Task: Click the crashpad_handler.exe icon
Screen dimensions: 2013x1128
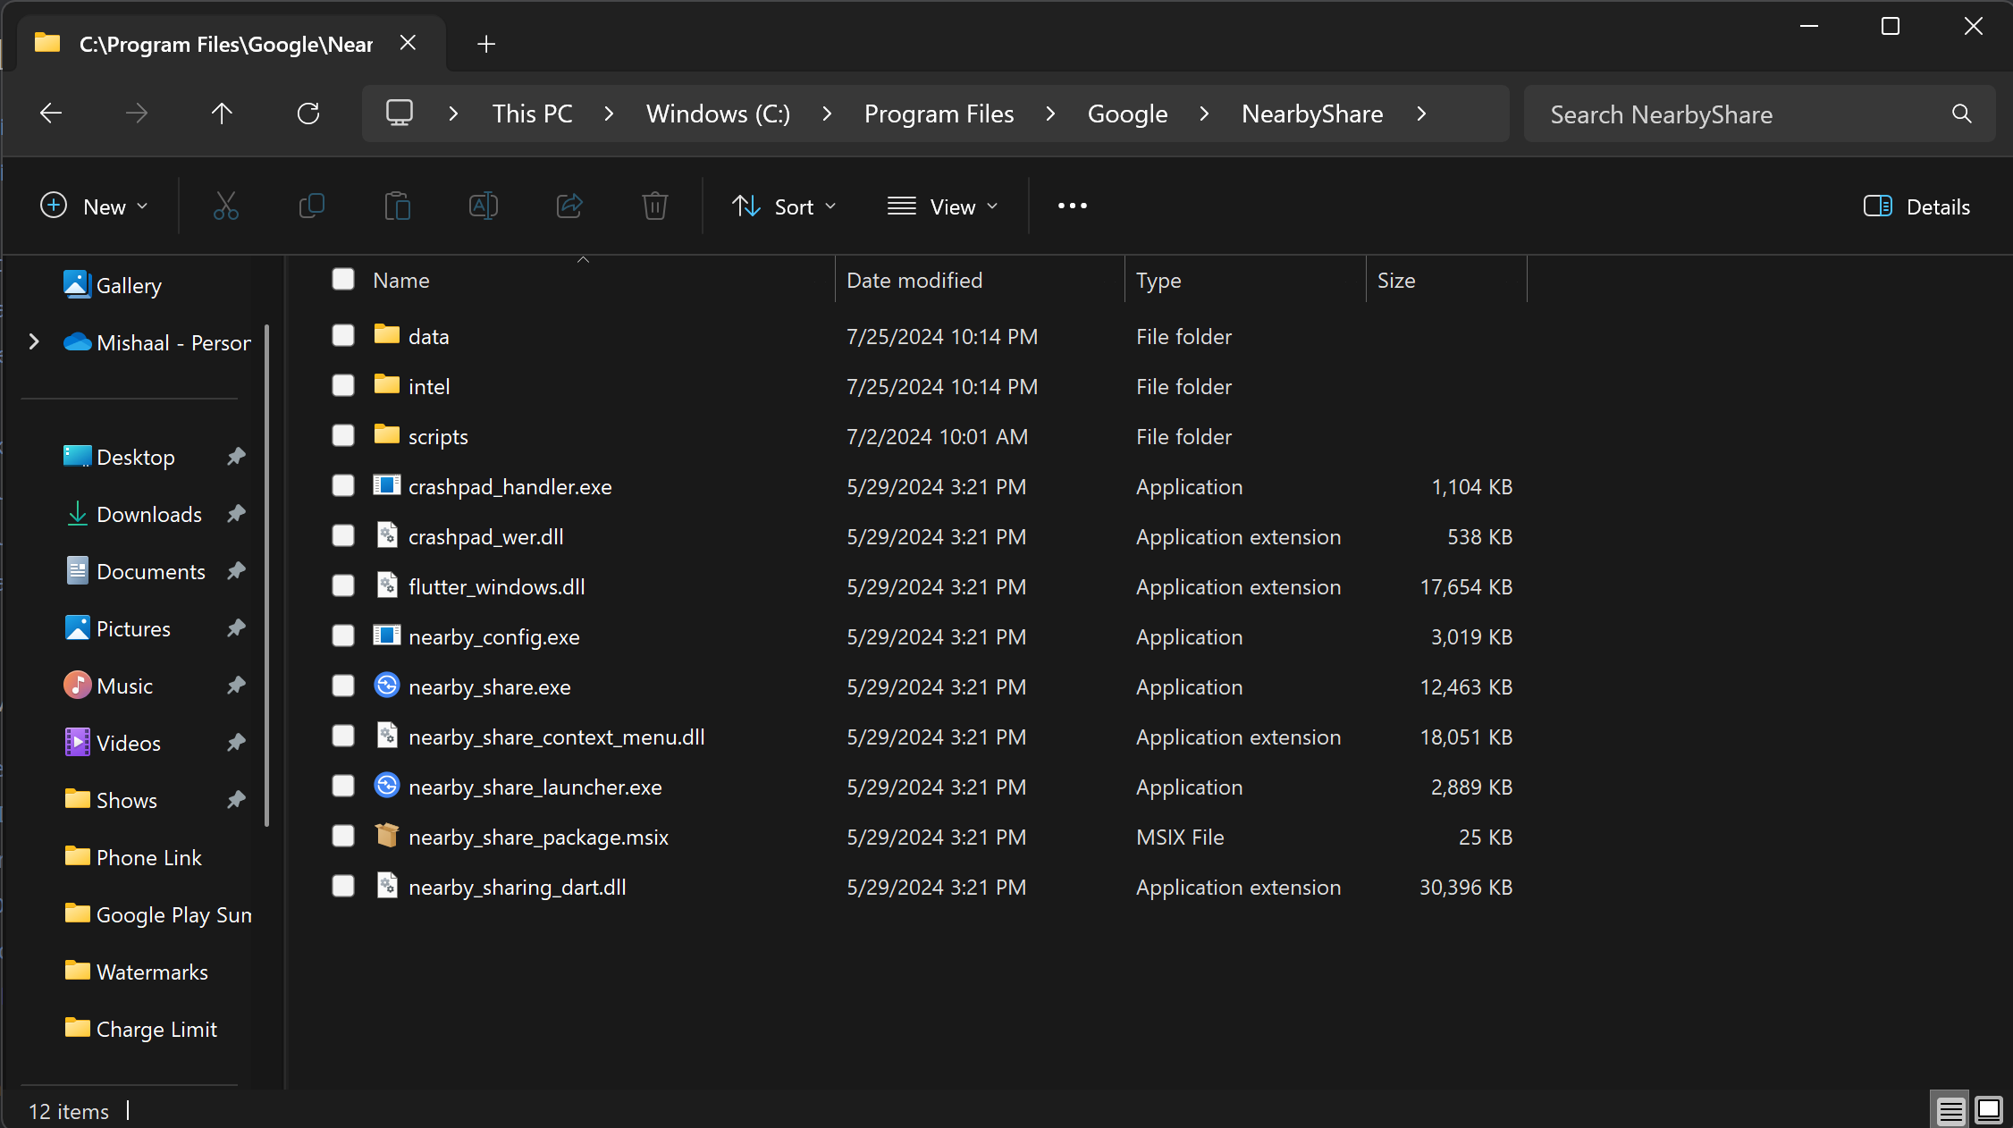Action: pyautogui.click(x=387, y=486)
